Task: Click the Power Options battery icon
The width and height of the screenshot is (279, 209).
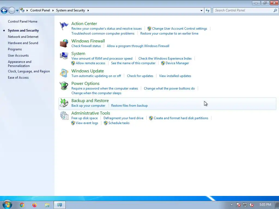Action: tap(64, 86)
